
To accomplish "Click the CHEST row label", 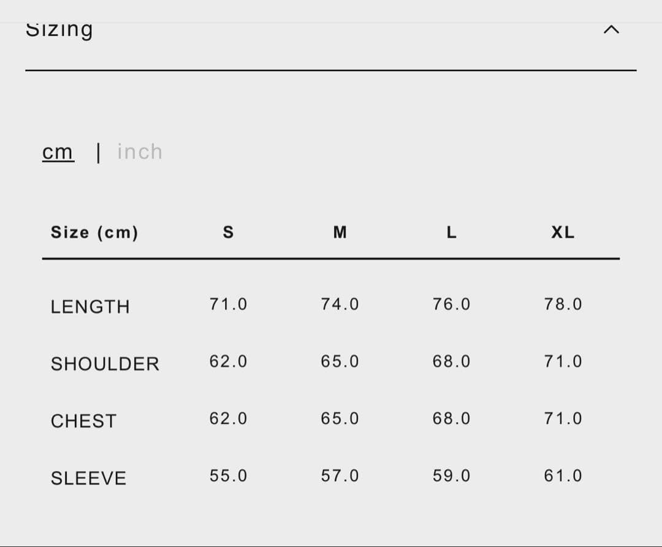I will click(x=83, y=421).
